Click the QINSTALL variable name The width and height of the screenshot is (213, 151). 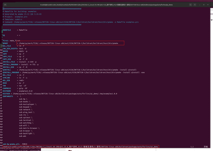pos(7,70)
